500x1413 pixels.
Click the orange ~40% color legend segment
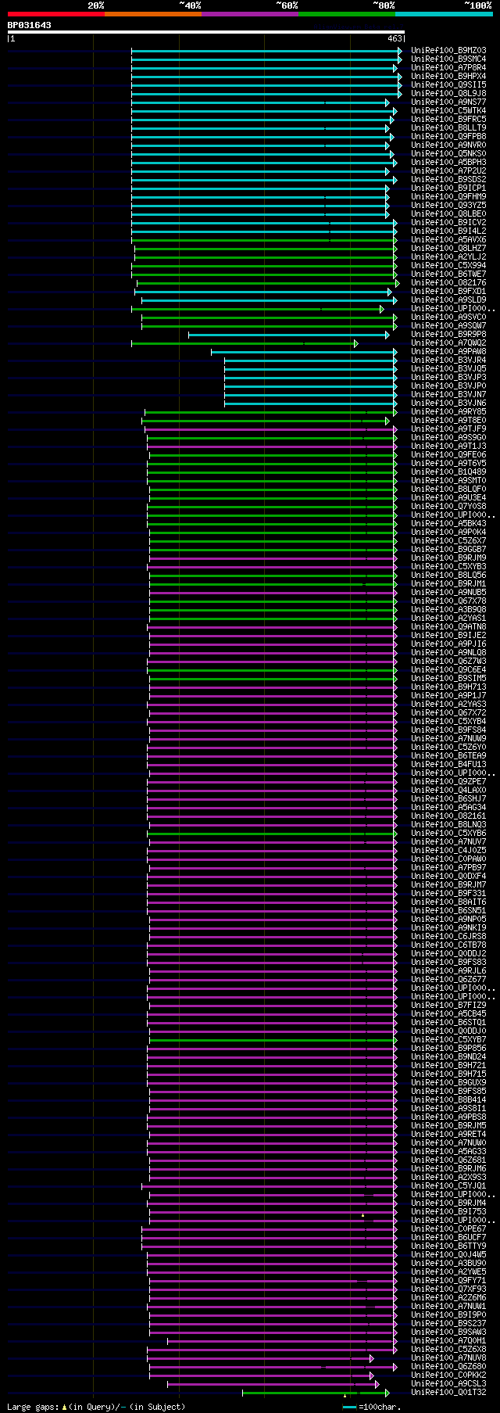153,14
